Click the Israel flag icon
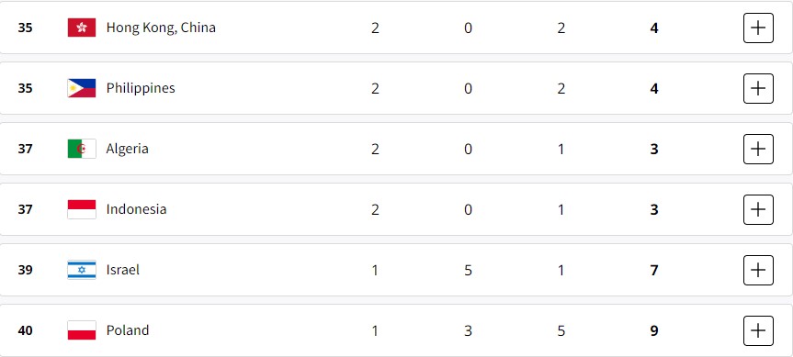Image resolution: width=793 pixels, height=357 pixels. [82, 270]
